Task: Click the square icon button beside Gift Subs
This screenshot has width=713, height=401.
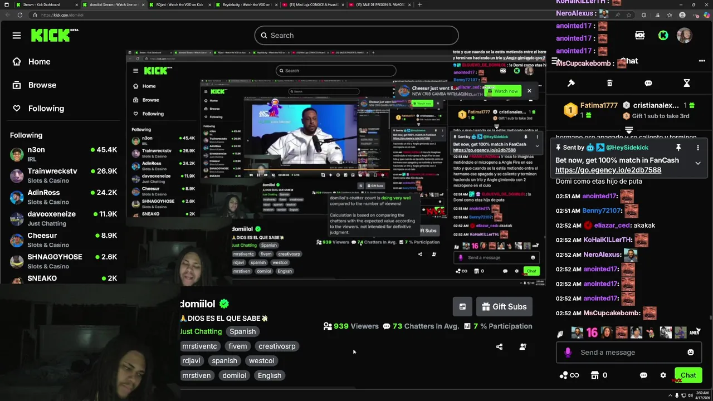Action: point(462,306)
